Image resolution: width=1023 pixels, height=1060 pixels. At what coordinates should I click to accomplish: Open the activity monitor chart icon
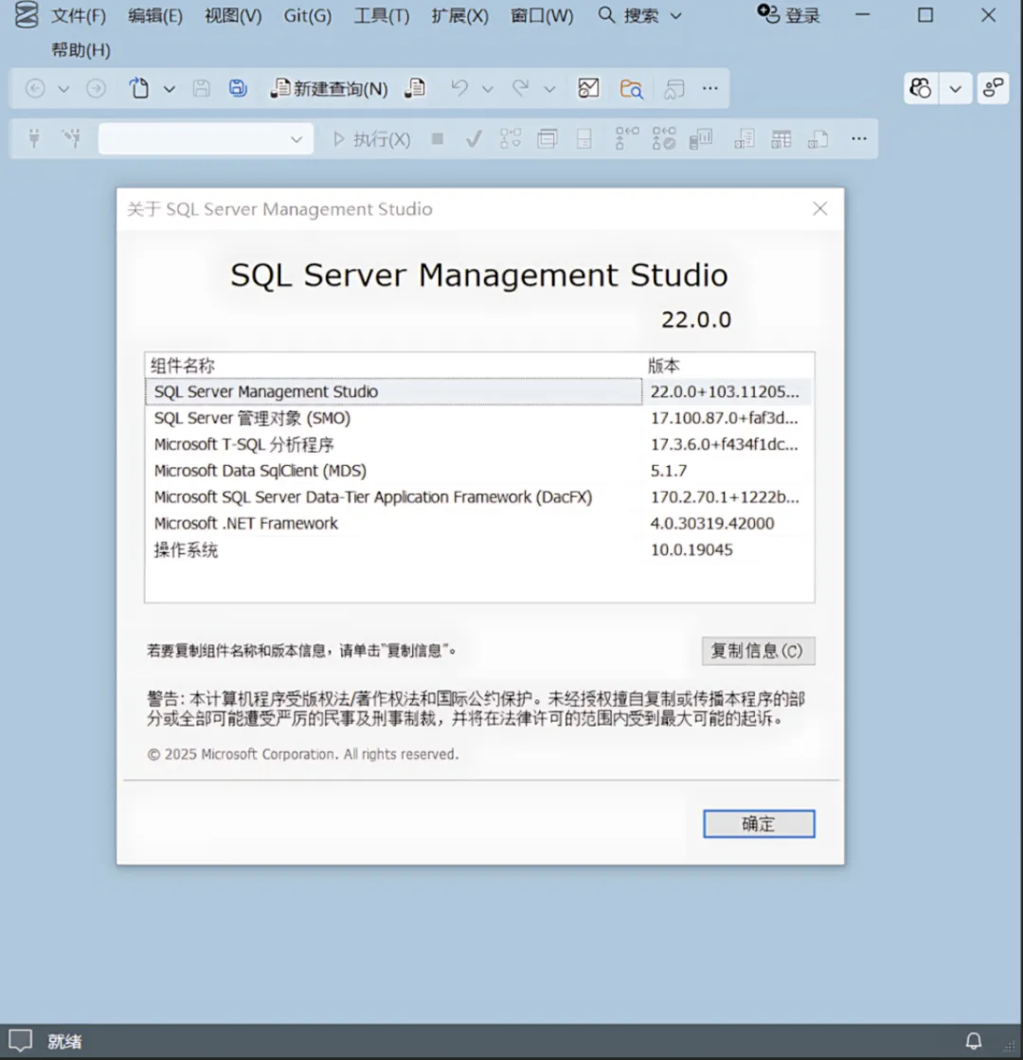pyautogui.click(x=588, y=88)
